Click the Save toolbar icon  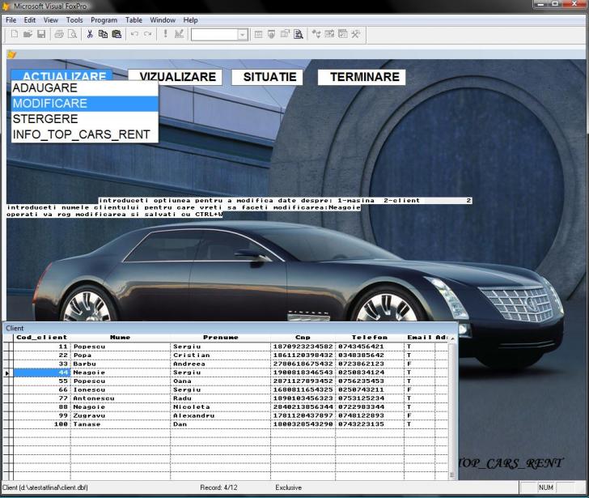41,34
